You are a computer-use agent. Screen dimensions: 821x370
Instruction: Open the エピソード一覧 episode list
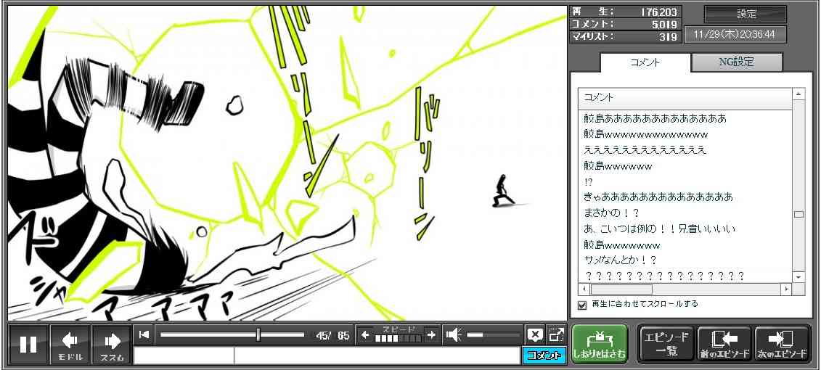click(666, 344)
